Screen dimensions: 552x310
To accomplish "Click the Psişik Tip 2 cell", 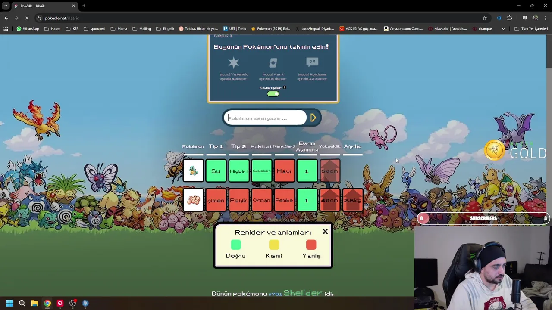I will pos(239,200).
